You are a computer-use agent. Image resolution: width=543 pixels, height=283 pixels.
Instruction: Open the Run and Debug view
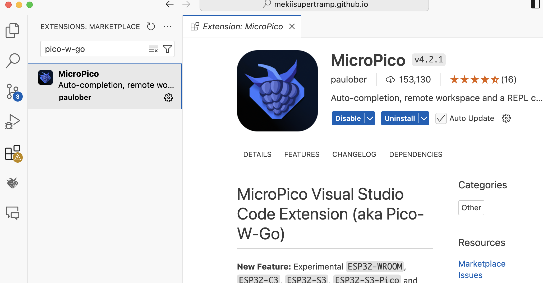(12, 122)
